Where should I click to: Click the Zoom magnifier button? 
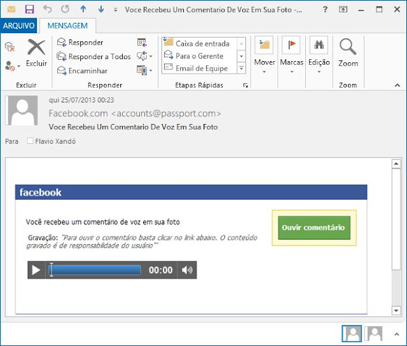click(x=348, y=53)
